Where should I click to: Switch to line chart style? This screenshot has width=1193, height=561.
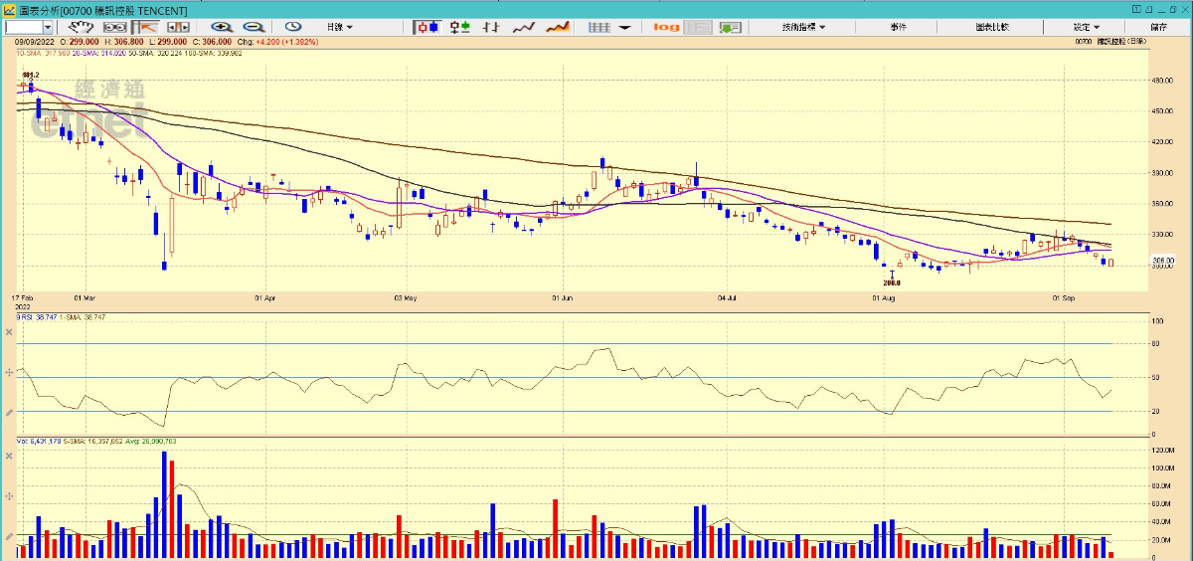tap(525, 27)
